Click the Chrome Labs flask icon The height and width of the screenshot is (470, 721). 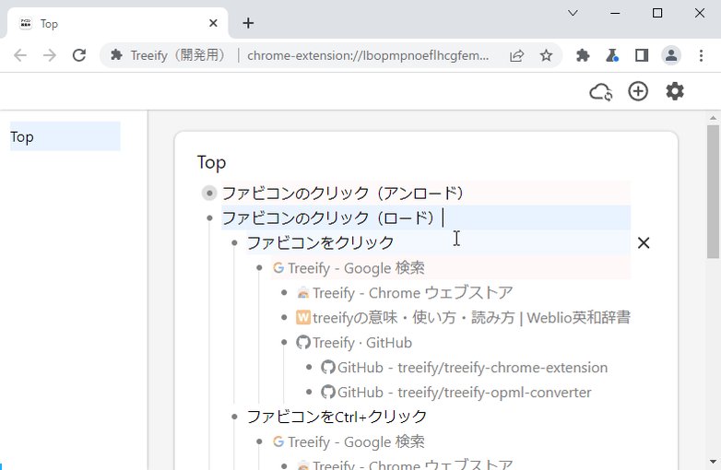(612, 55)
